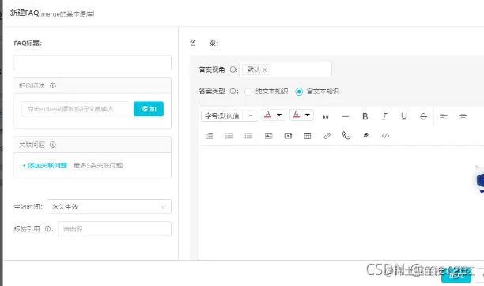Show info tooltip for 答案类型
Image resolution: width=484 pixels, height=286 pixels.
click(x=233, y=92)
